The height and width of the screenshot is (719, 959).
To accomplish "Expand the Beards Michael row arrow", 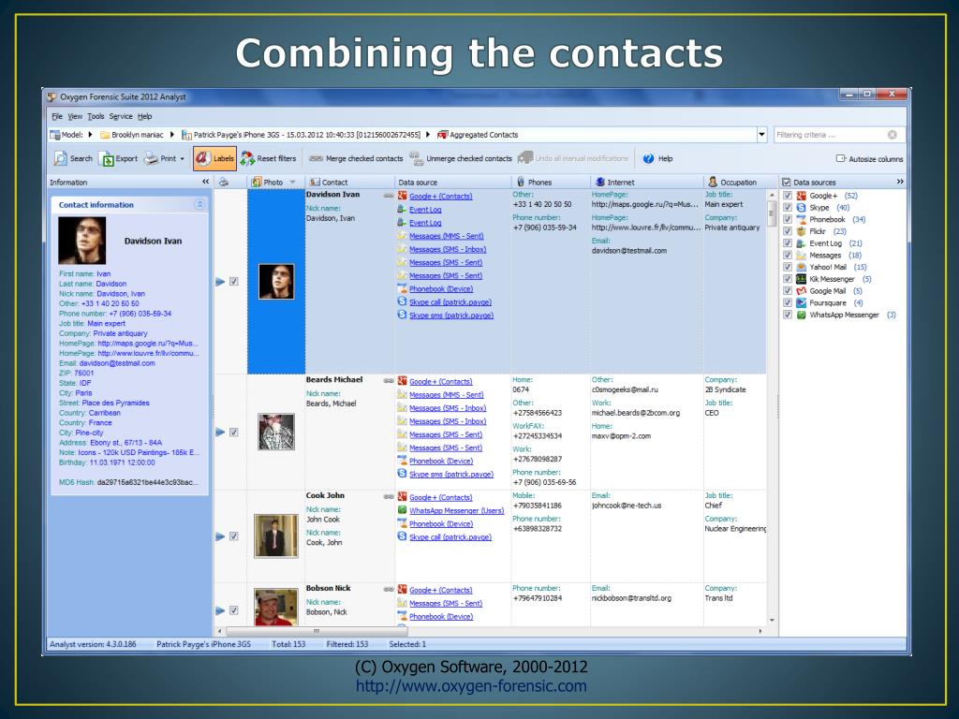I will [x=220, y=433].
